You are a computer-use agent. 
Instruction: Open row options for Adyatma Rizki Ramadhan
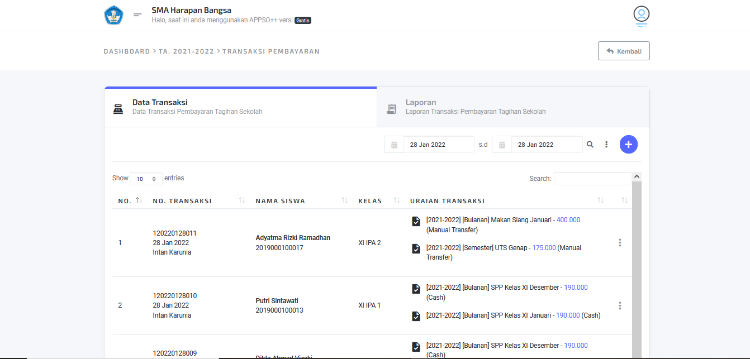(x=620, y=243)
